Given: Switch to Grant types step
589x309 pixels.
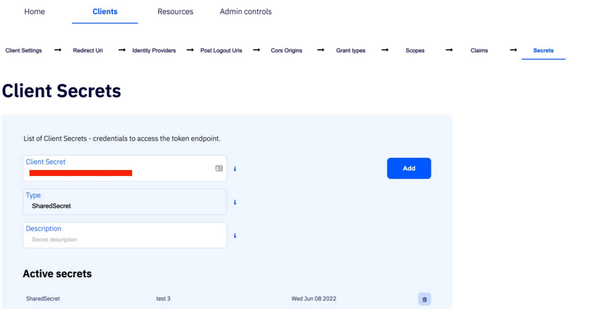Looking at the screenshot, I should coord(350,51).
